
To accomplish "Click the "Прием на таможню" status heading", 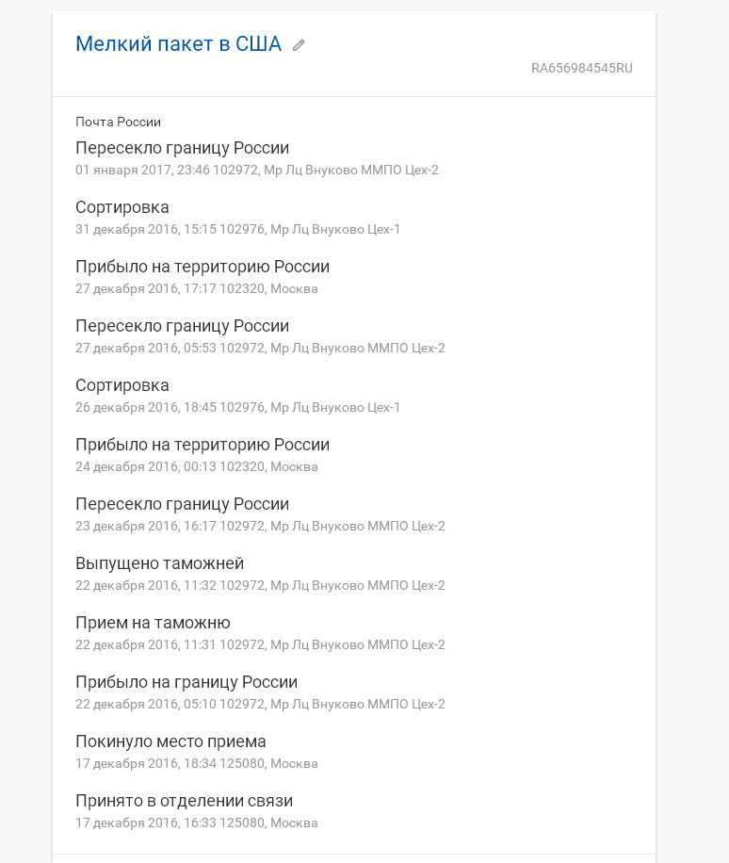I will [153, 623].
